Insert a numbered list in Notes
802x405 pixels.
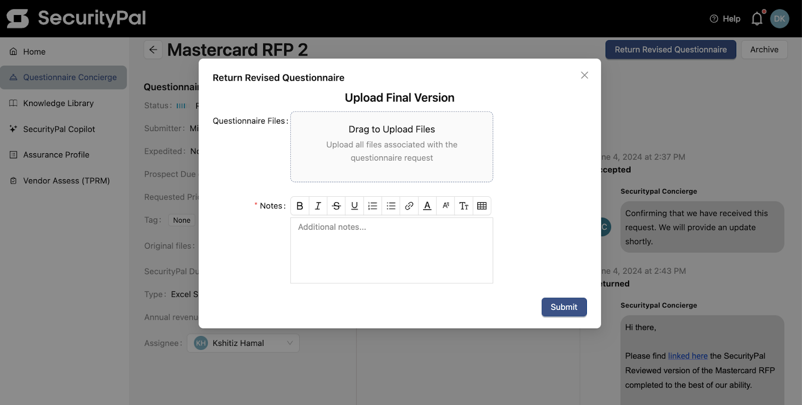click(x=372, y=206)
